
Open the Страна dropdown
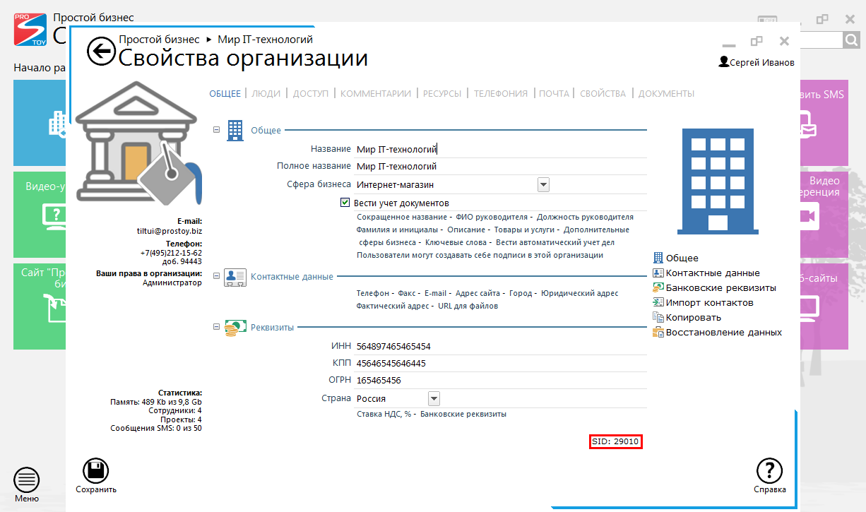point(434,398)
